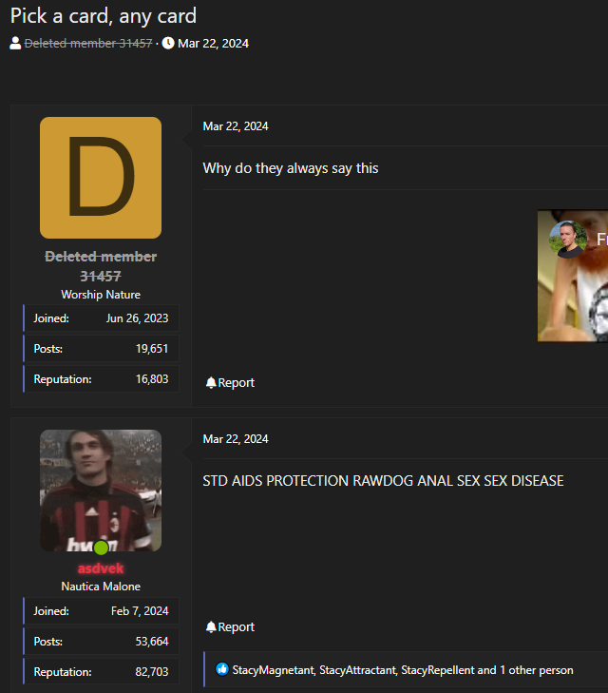Click the green online status dot on asdvek's avatar
Viewport: 608px width, 693px height.
point(101,548)
